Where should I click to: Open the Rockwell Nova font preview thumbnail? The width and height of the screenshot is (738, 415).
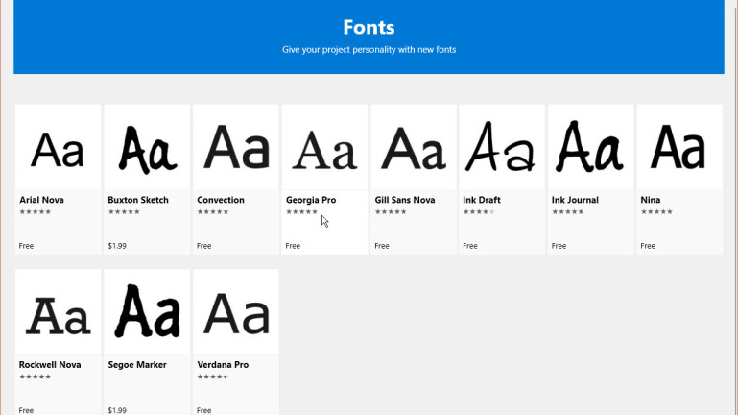click(x=59, y=312)
